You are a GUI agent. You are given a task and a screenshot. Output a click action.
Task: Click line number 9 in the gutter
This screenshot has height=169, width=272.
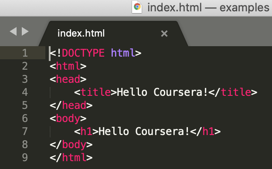click(25, 157)
